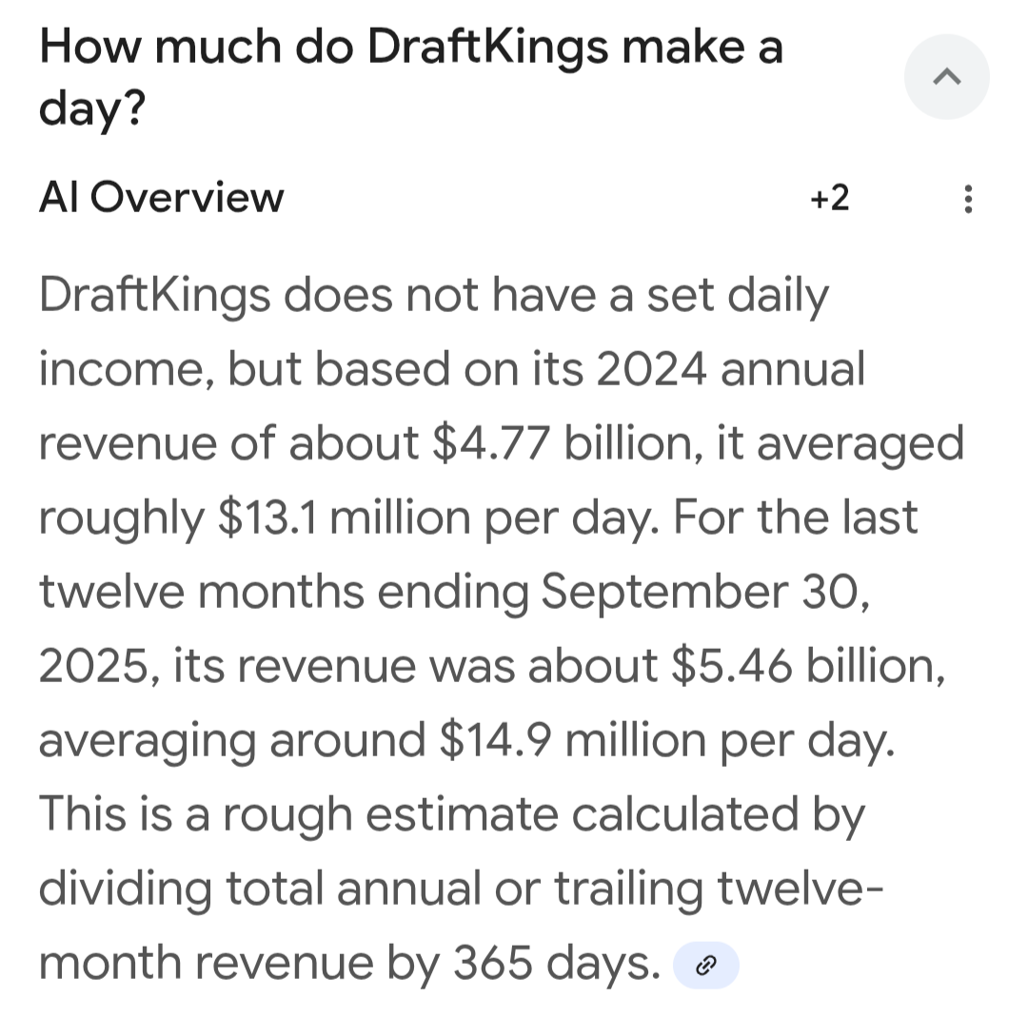Click 'This is a rough estimate calculated by'
1028x1016 pixels.
pos(452,815)
